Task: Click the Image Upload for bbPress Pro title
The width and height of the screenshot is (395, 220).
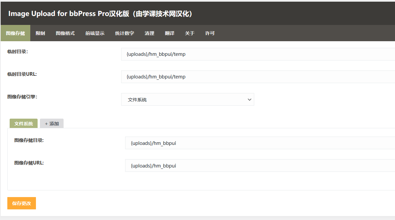Action: tap(100, 14)
